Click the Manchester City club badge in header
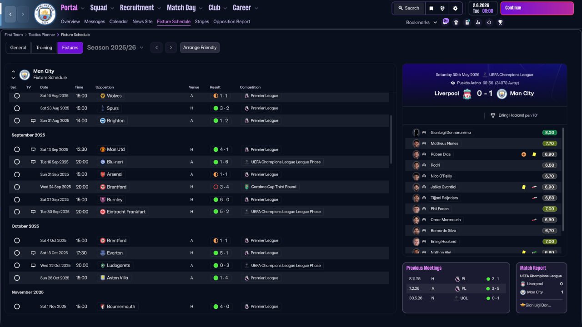Screen dimensions: 582x327 click(45, 14)
